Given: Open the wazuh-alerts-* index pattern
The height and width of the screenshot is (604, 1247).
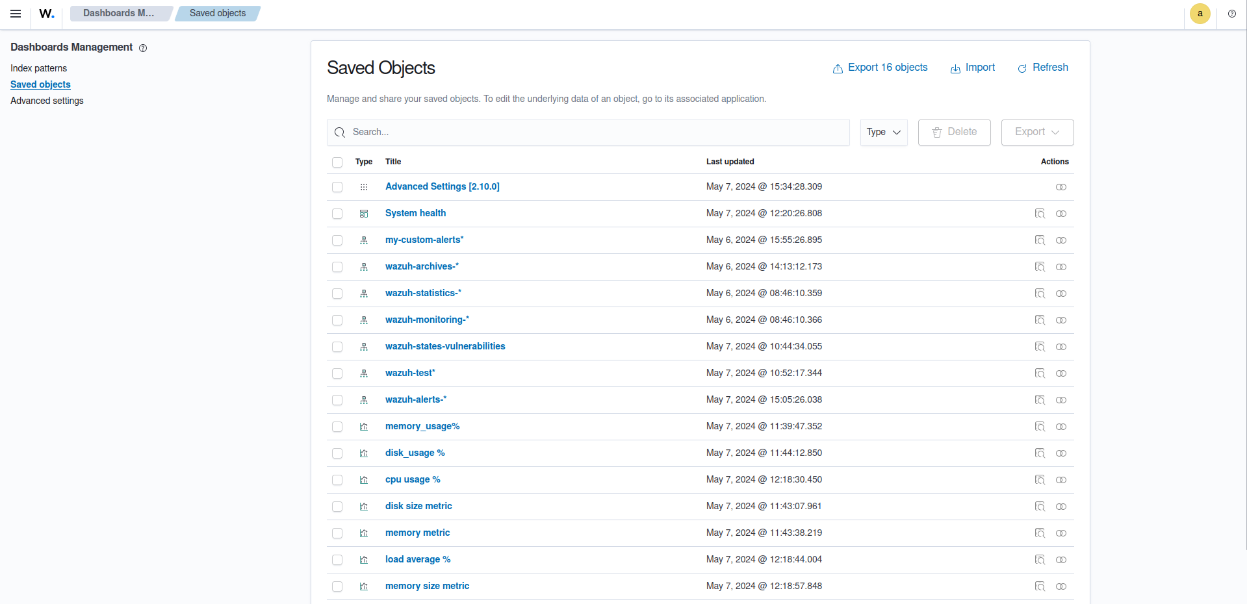Looking at the screenshot, I should coord(416,399).
